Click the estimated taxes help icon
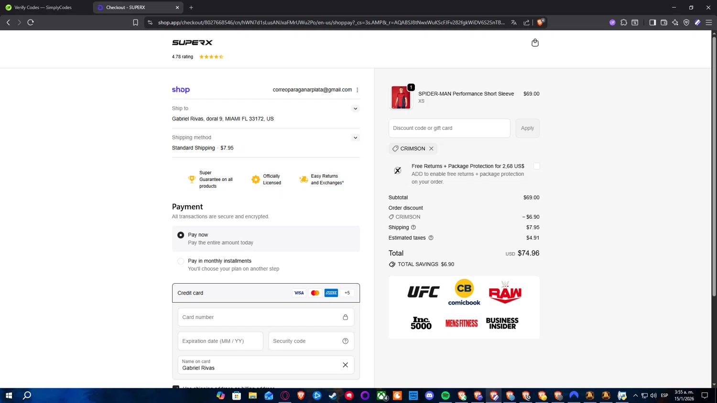Image resolution: width=717 pixels, height=403 pixels. click(431, 238)
